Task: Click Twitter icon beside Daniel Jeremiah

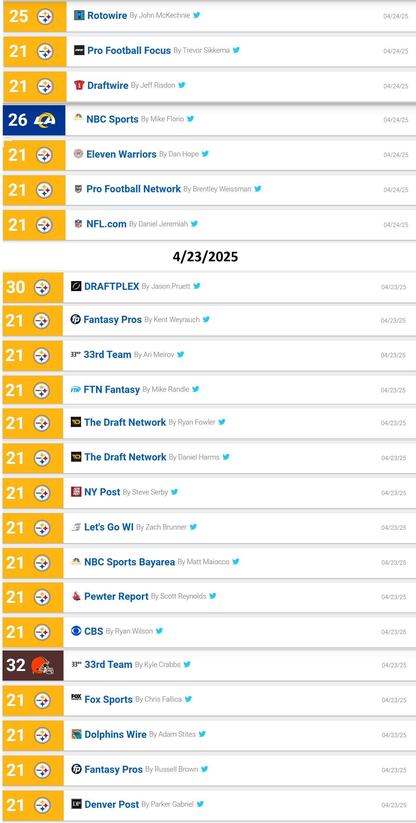Action: point(194,224)
